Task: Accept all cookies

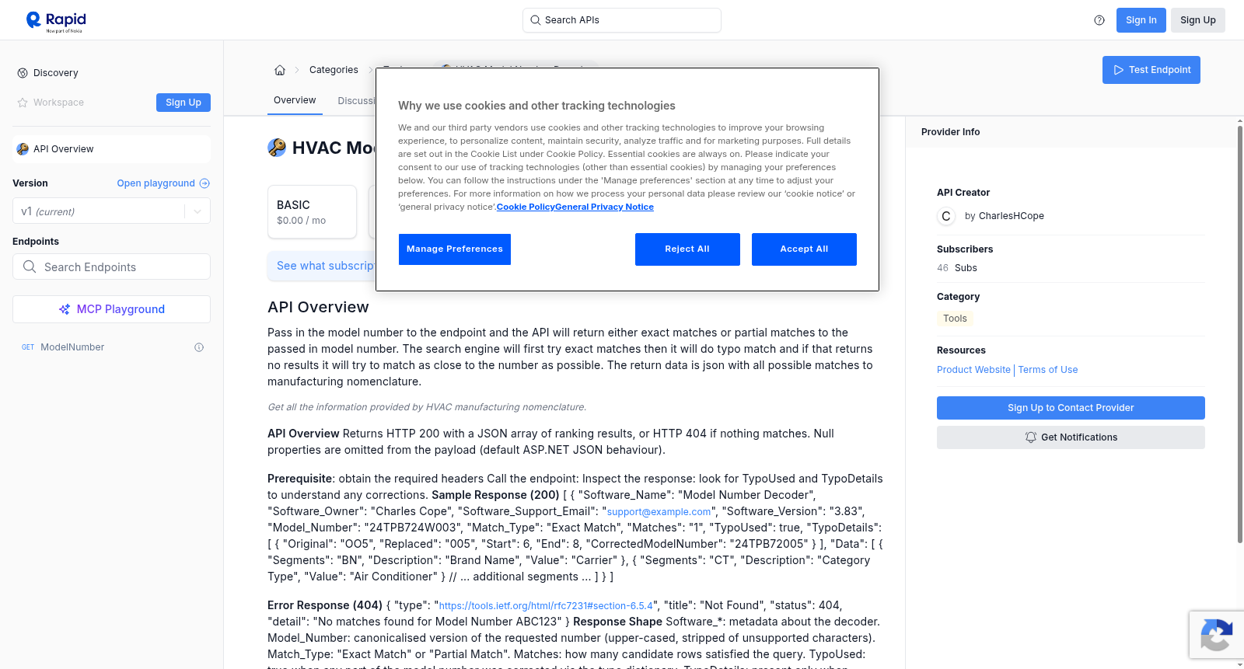Action: [x=804, y=249]
